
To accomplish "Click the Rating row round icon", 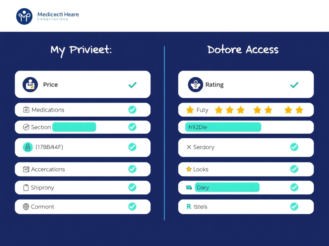I will tap(195, 85).
